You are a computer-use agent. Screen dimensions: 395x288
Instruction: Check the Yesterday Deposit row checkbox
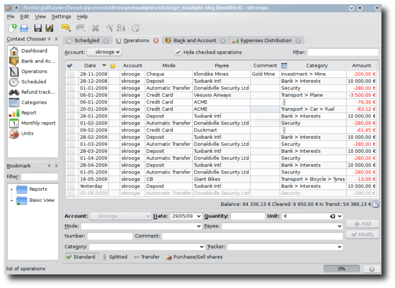(71, 186)
